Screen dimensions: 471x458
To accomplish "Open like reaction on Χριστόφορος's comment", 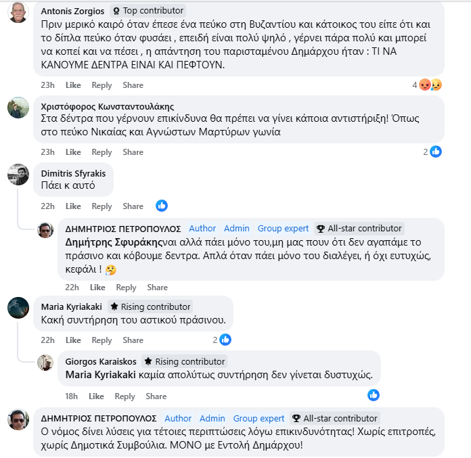I will (436, 152).
